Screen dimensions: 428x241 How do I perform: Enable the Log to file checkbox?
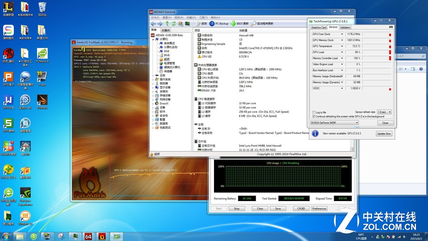314,112
